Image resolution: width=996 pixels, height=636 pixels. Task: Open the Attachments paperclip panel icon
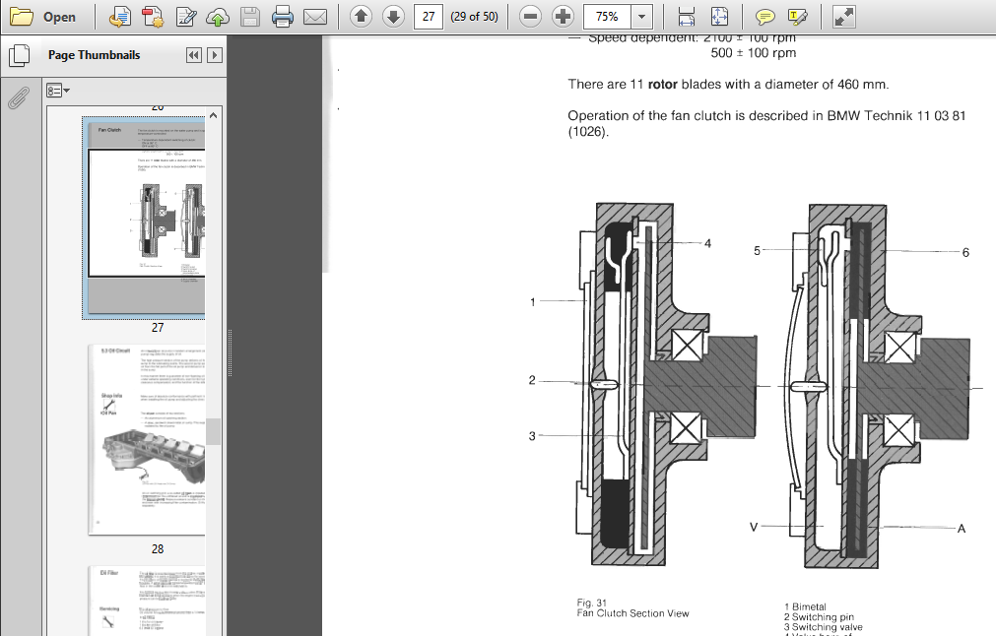pos(19,97)
